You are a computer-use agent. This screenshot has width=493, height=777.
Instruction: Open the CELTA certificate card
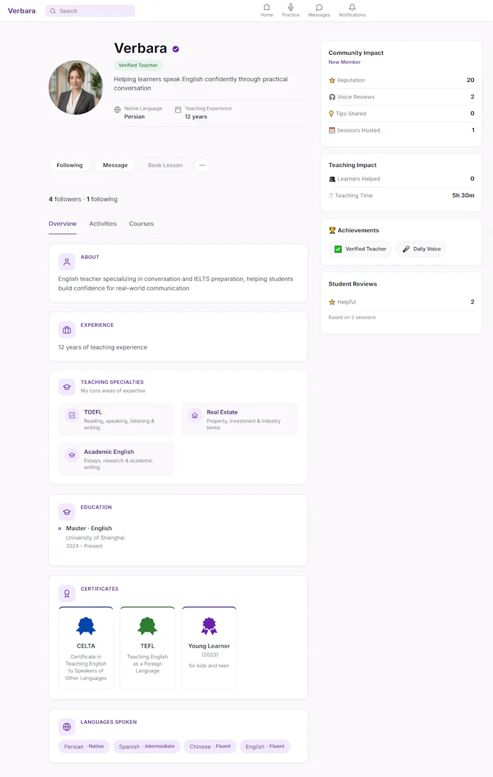tap(86, 648)
